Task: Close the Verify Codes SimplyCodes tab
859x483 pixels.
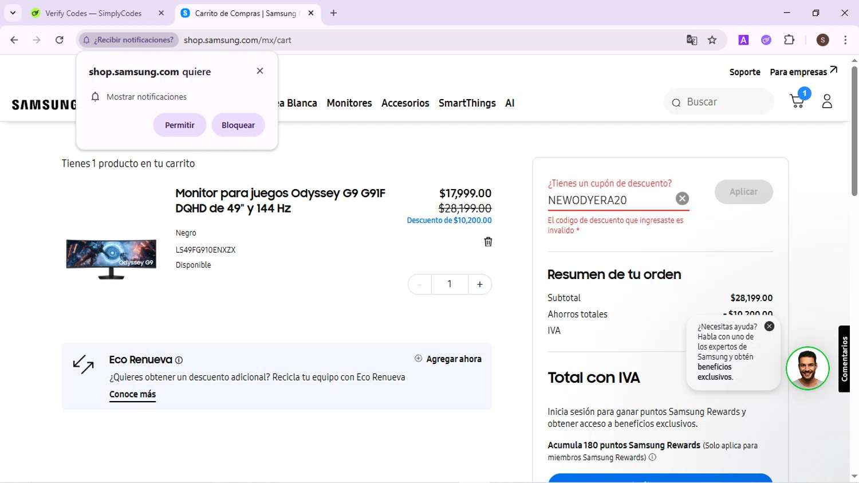Action: (x=161, y=13)
